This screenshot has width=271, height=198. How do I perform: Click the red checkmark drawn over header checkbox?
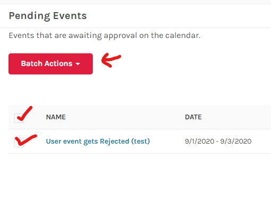[x=25, y=114]
